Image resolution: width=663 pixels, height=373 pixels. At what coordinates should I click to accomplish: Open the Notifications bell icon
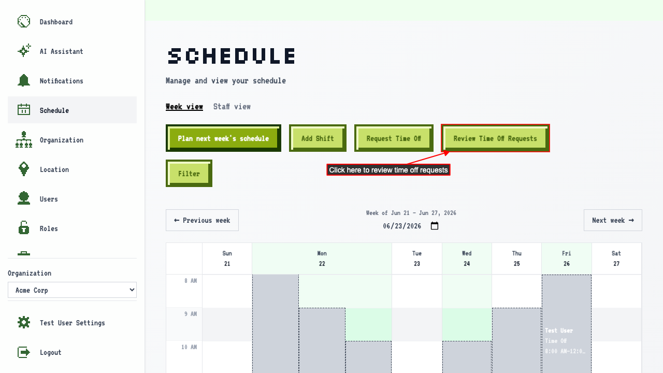[x=24, y=81]
